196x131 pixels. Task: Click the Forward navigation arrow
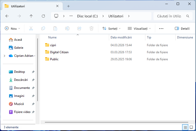coord(19,16)
